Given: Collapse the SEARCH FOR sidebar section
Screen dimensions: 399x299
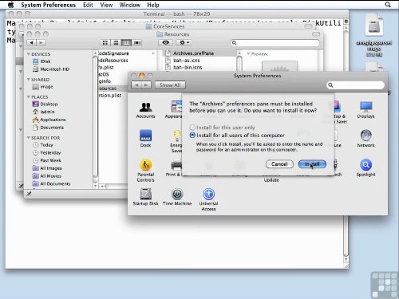Looking at the screenshot, I should pyautogui.click(x=29, y=138).
